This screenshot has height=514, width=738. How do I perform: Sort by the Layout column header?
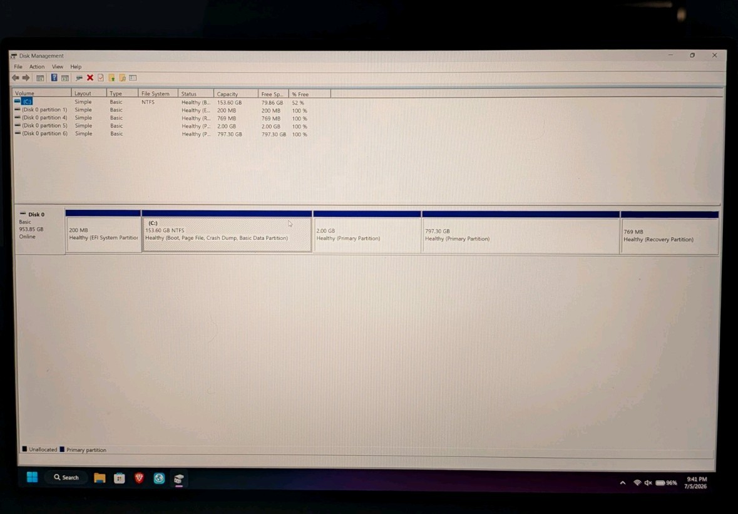click(x=89, y=93)
